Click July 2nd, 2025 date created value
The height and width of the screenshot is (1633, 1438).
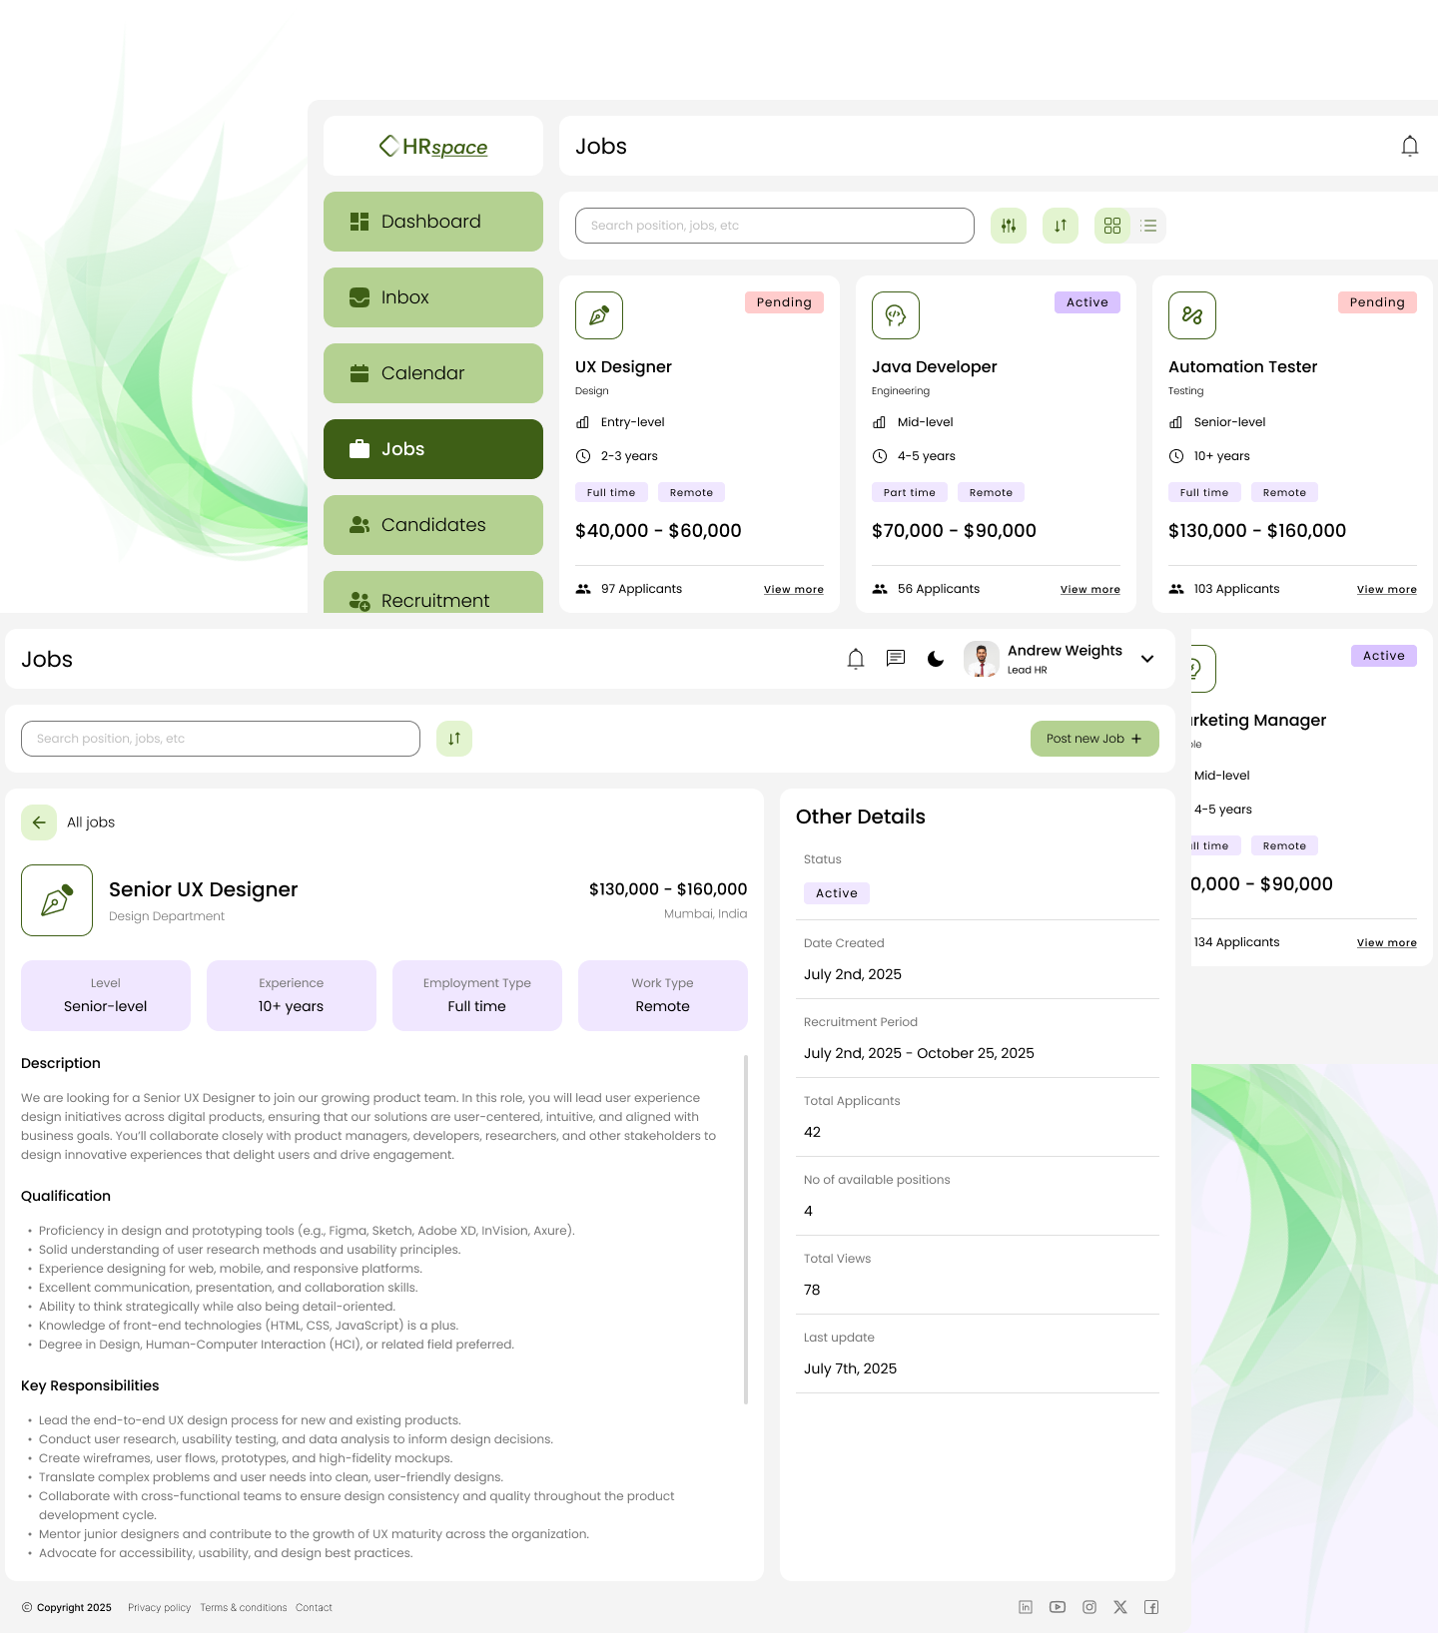pyautogui.click(x=853, y=974)
